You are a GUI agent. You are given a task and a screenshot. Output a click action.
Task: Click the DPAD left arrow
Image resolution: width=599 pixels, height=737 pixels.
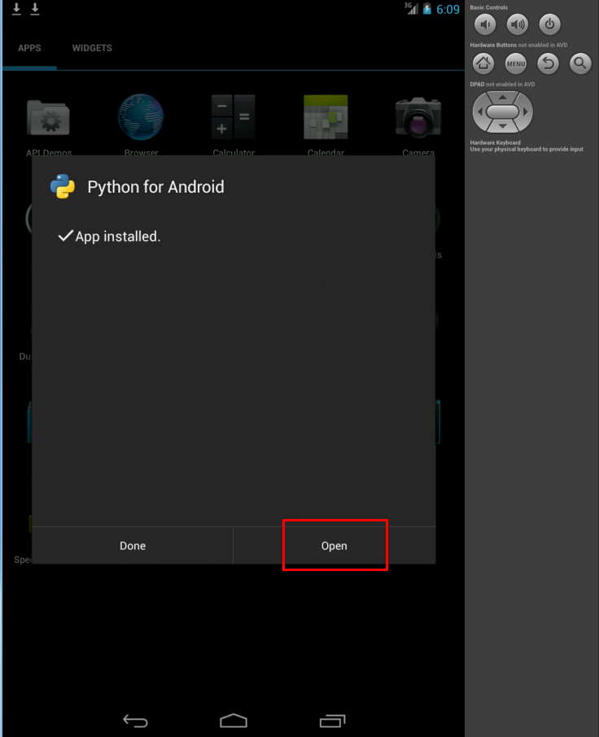(479, 112)
